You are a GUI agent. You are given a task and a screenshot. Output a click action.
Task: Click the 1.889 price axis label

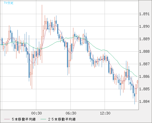[x=144, y=39]
